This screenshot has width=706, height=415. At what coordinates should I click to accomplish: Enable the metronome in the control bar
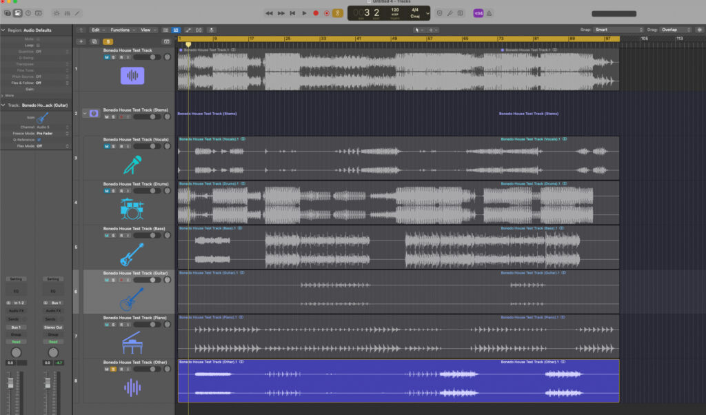[336, 12]
